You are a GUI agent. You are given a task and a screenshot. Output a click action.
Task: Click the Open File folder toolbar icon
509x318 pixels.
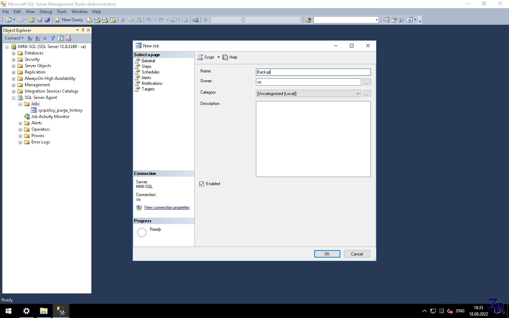(32, 20)
